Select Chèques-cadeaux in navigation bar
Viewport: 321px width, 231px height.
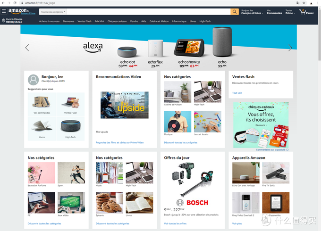pyautogui.click(x=117, y=21)
